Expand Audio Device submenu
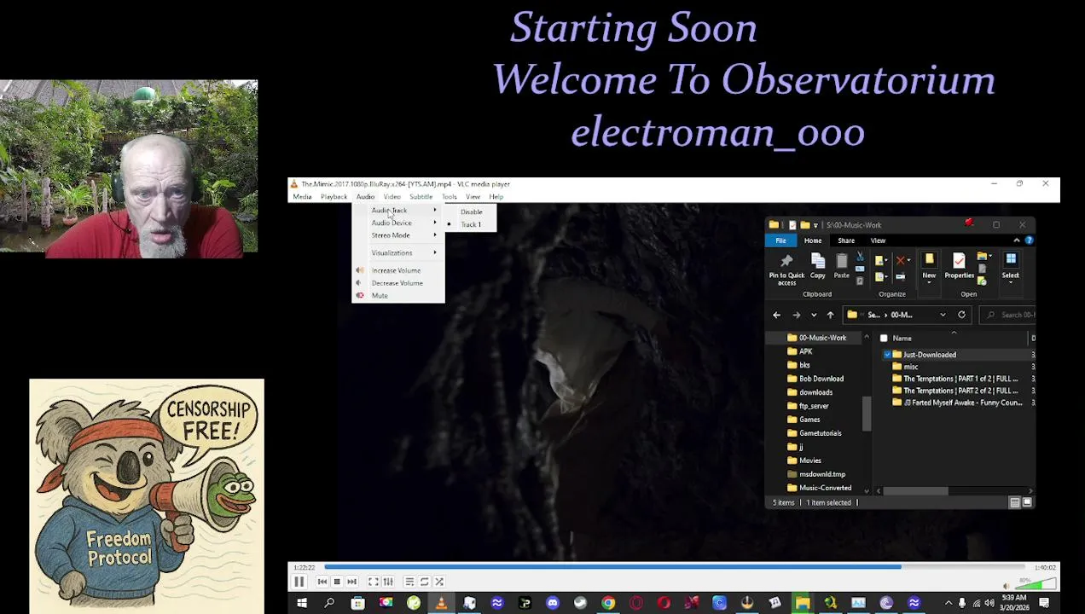The image size is (1085, 614). 398,223
